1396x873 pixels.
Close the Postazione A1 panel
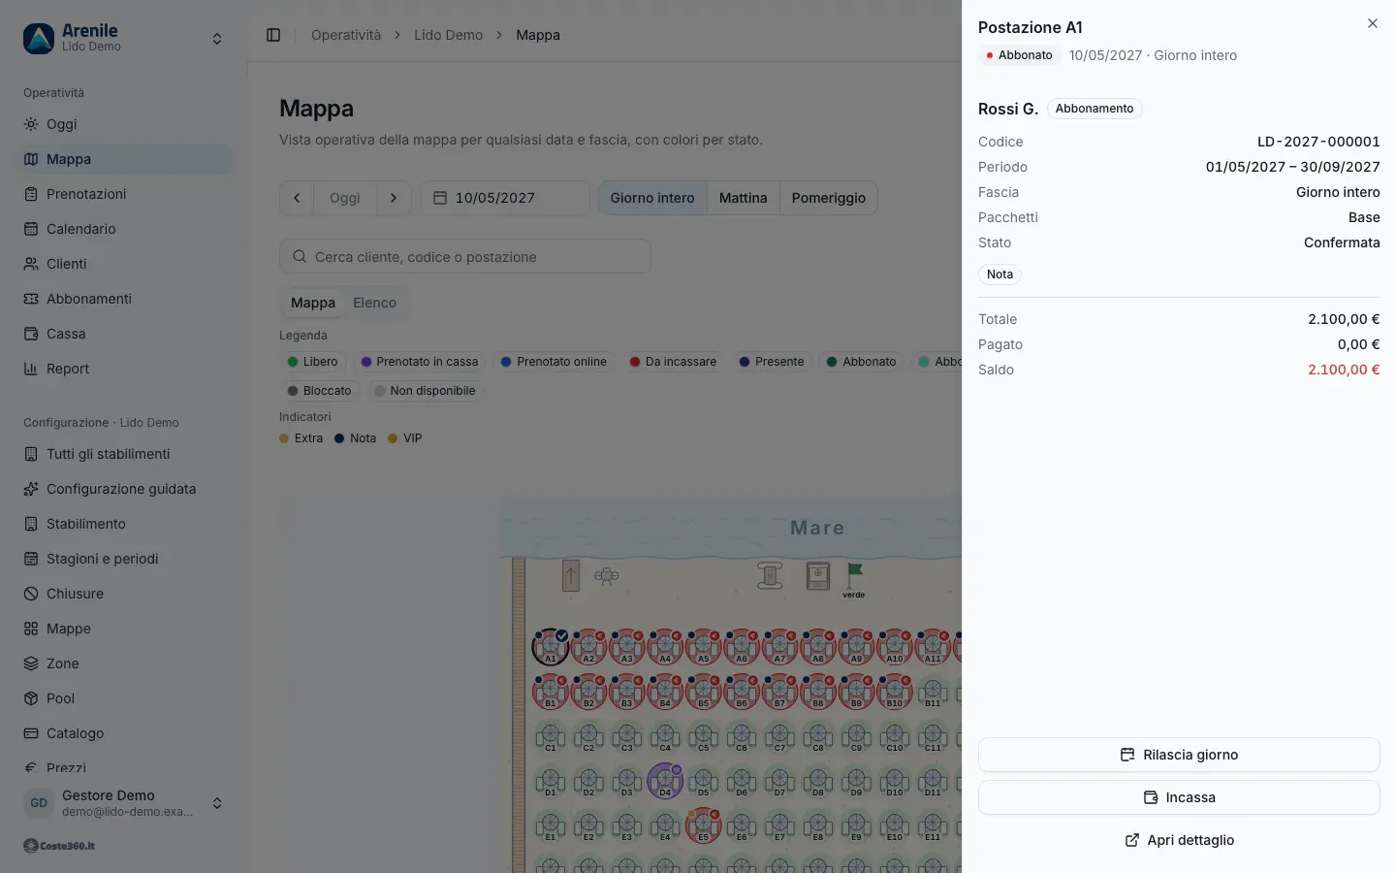pyautogui.click(x=1372, y=23)
